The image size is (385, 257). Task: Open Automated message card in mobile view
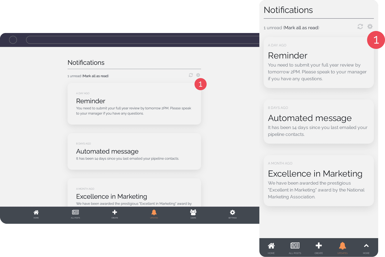319,121
